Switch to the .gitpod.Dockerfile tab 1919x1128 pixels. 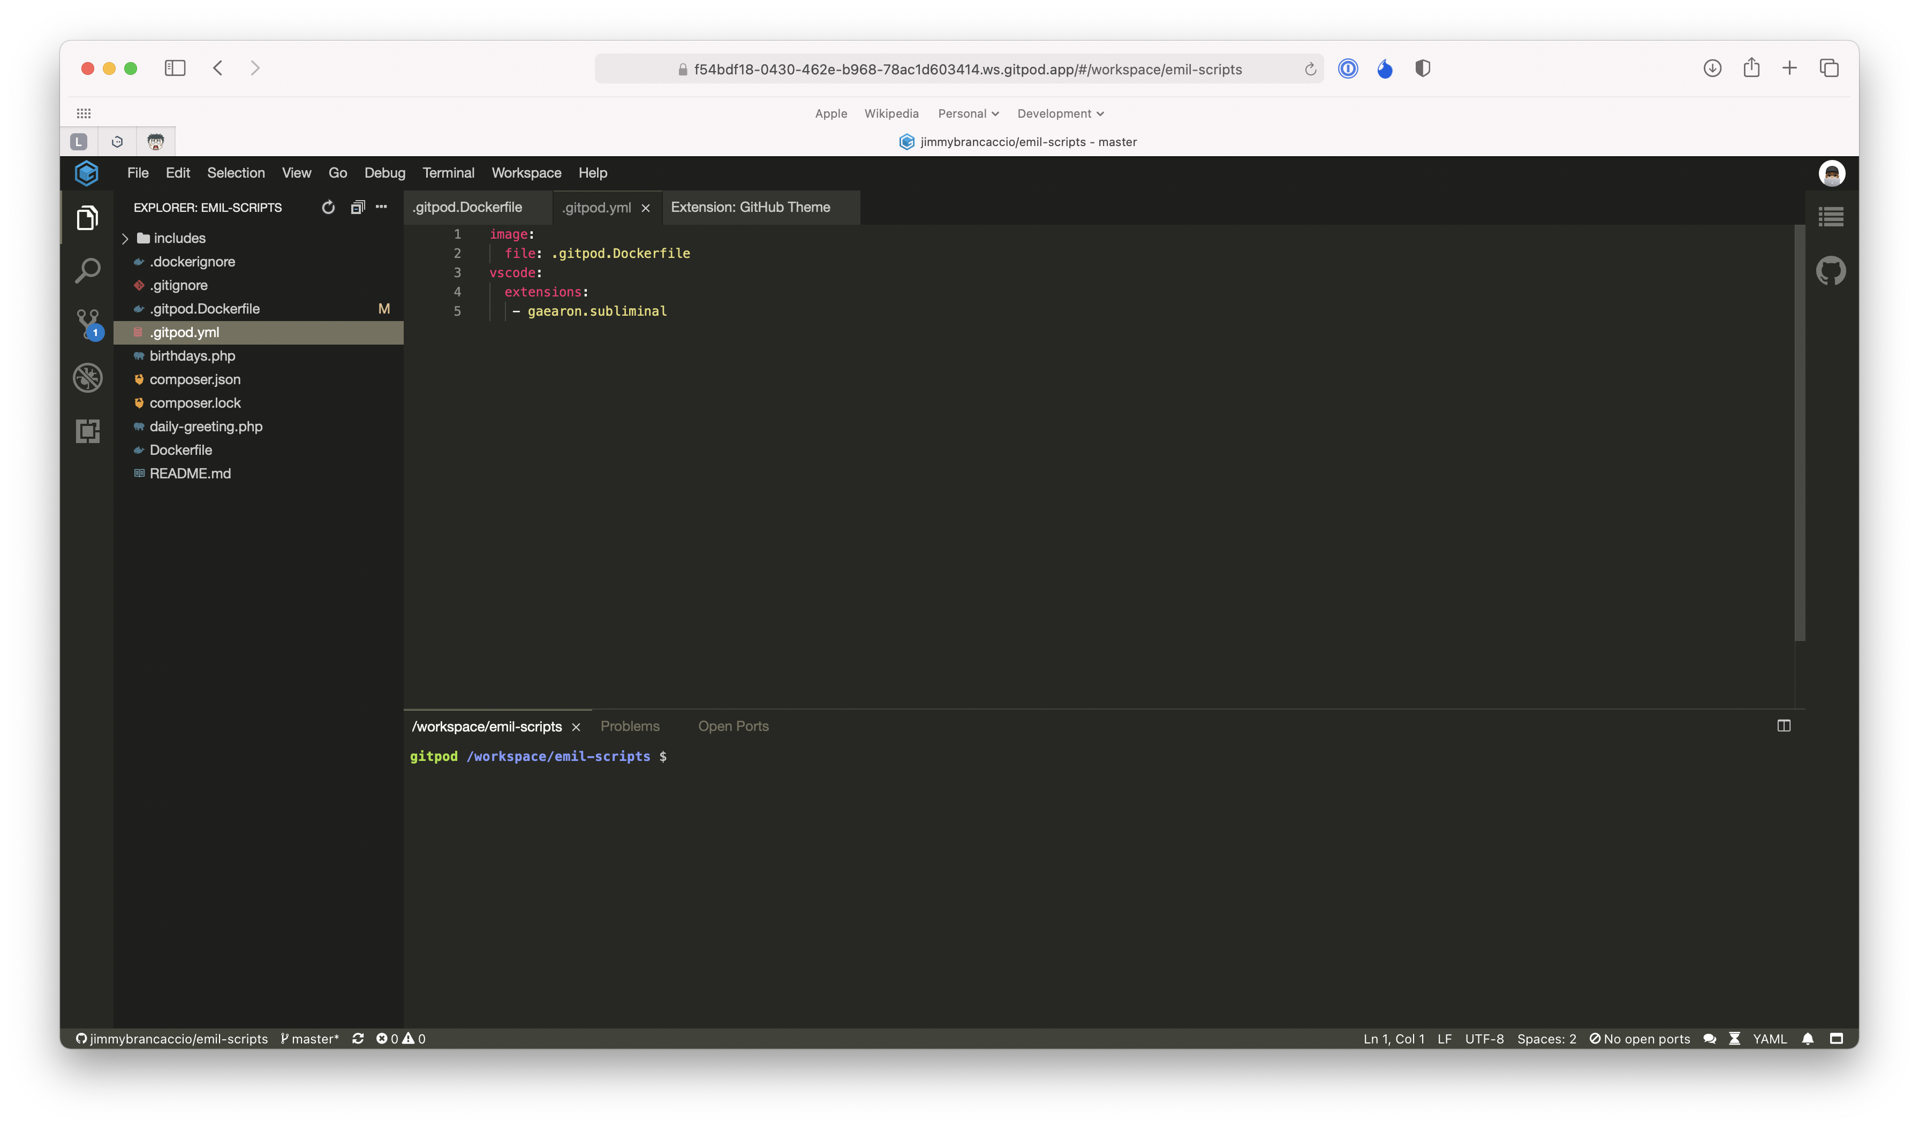coord(467,207)
